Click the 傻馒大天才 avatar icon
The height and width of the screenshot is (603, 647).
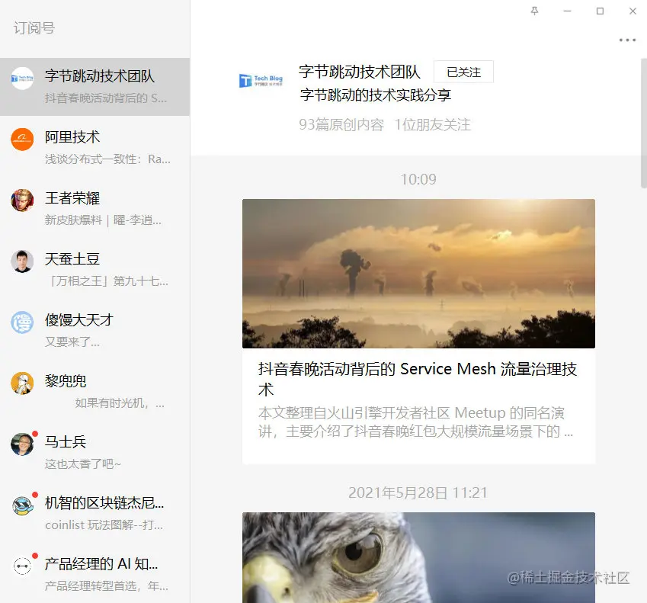coord(22,322)
